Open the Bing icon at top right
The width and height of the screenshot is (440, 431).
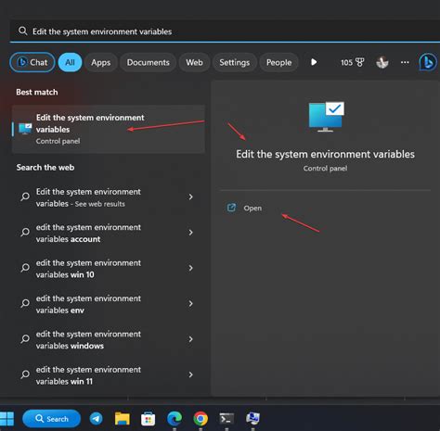click(x=428, y=62)
